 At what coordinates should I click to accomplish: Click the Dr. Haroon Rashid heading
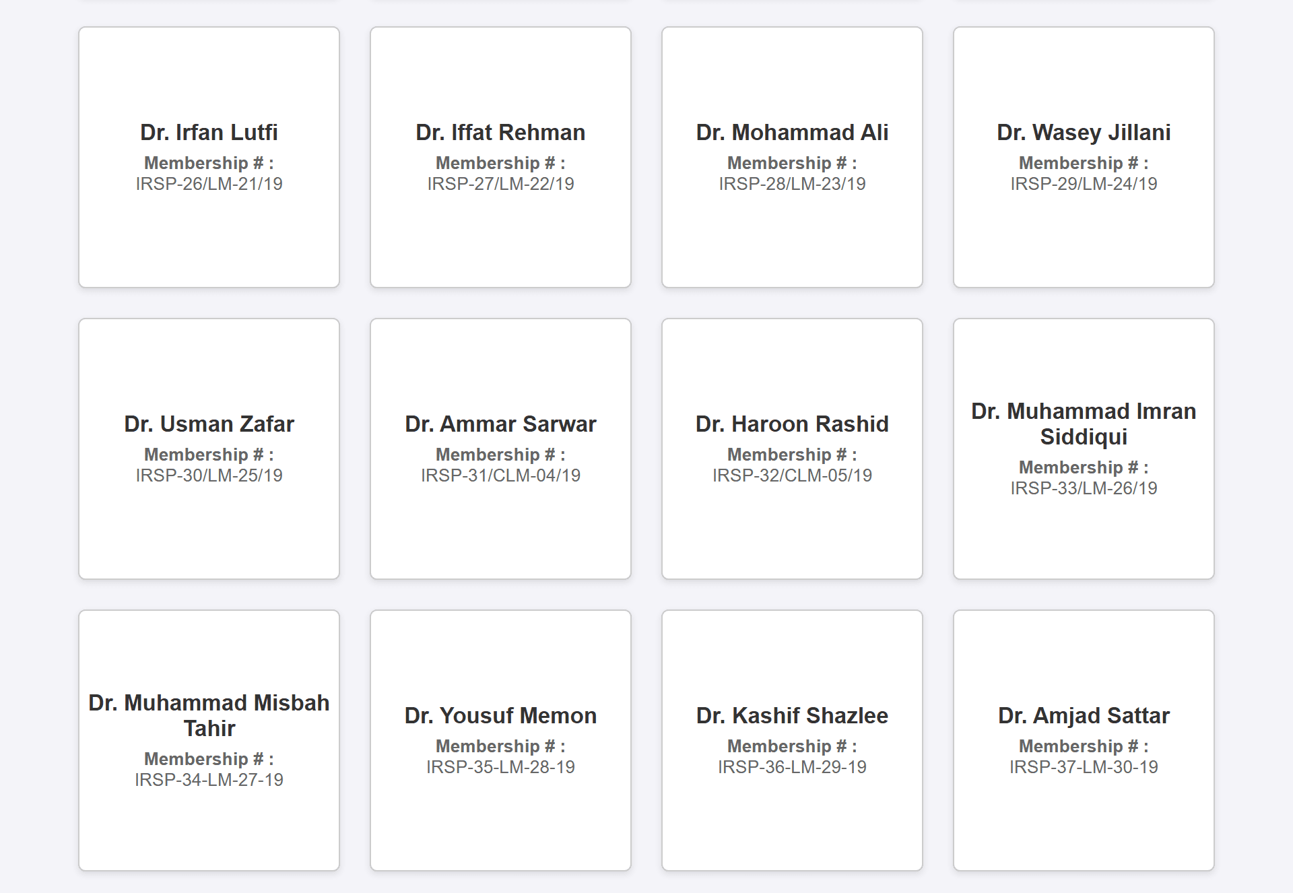click(792, 424)
